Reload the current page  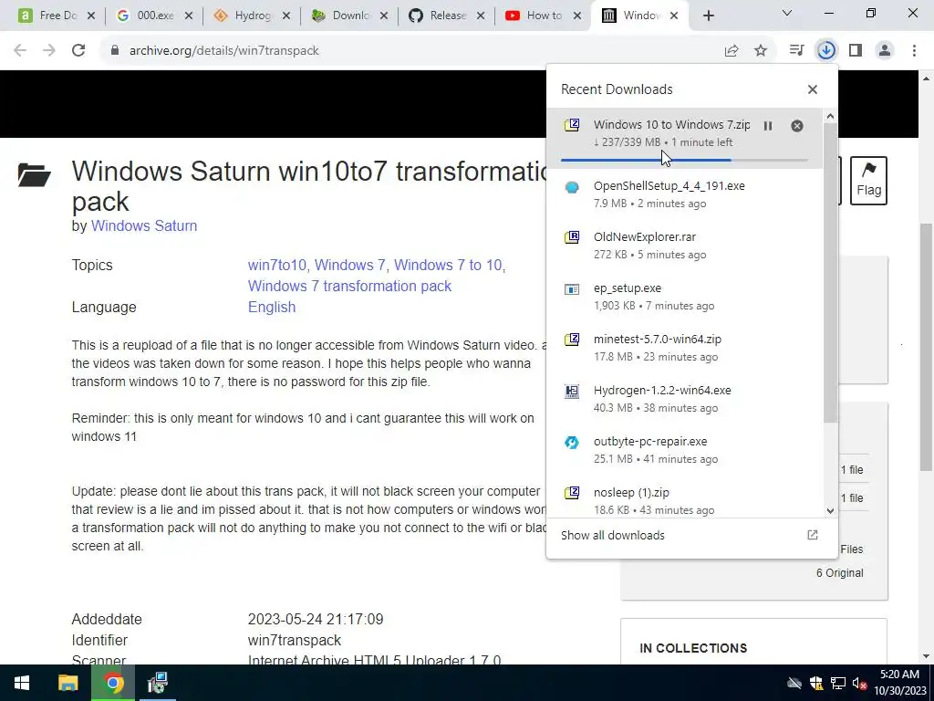[78, 51]
